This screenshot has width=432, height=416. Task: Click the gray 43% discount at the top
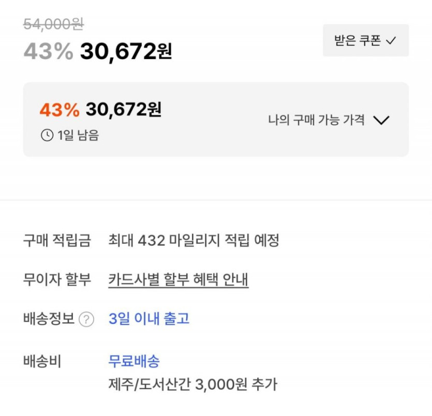[49, 51]
